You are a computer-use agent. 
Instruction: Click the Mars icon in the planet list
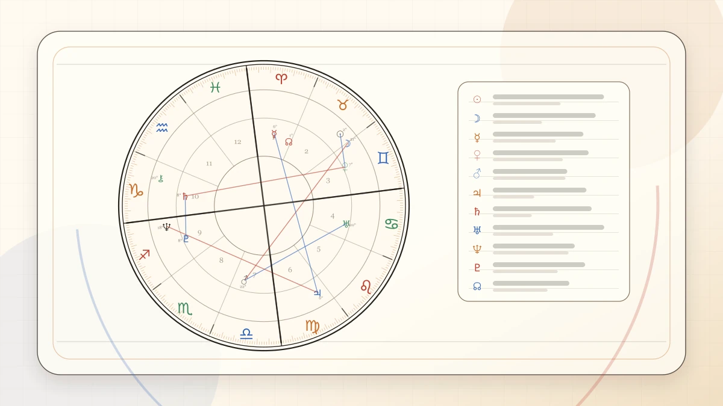click(x=477, y=174)
